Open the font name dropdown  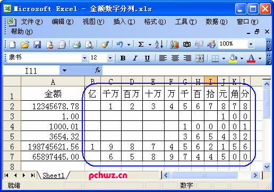84,58
